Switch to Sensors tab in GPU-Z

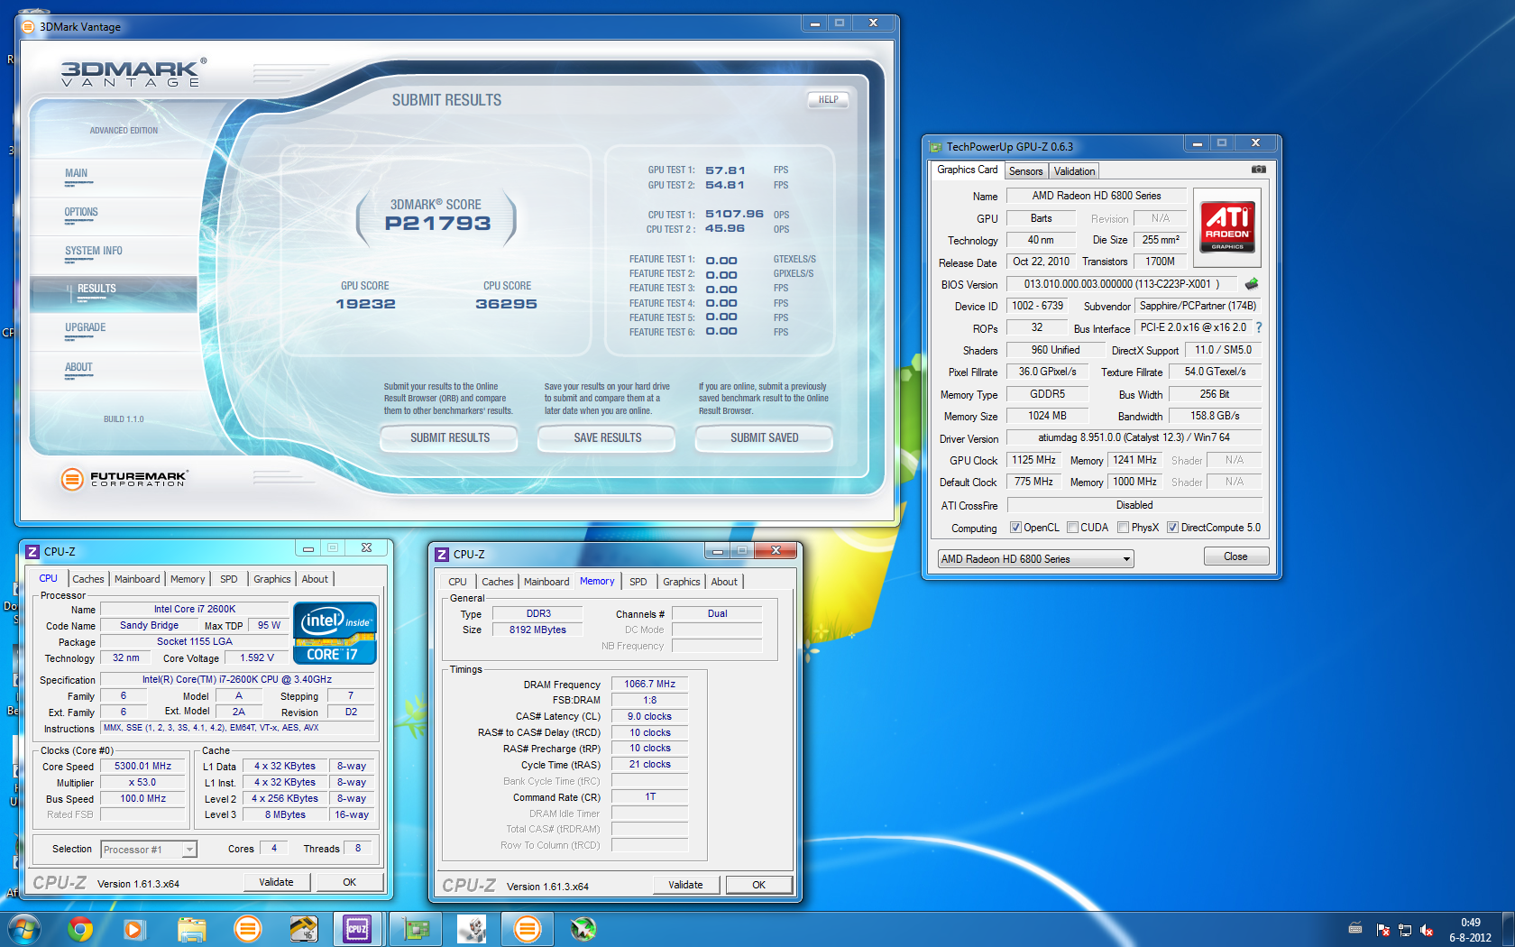[x=1025, y=171]
